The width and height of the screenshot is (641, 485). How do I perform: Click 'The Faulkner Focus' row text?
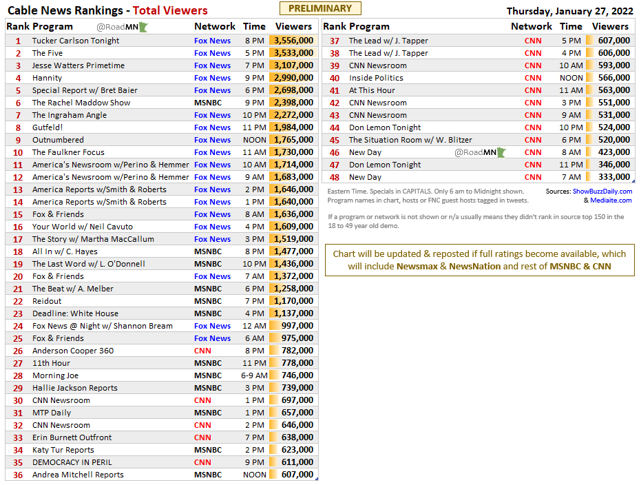click(x=68, y=152)
